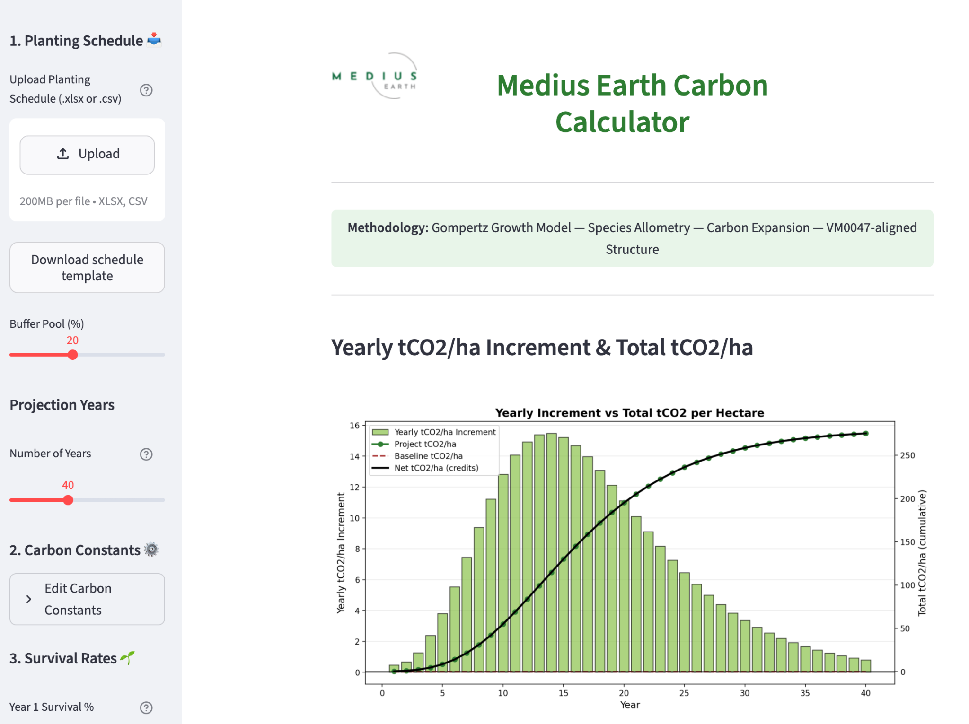Screen dimensions: 969x724
Task: Click the Number of Years slider handle at 40
Action: point(68,500)
